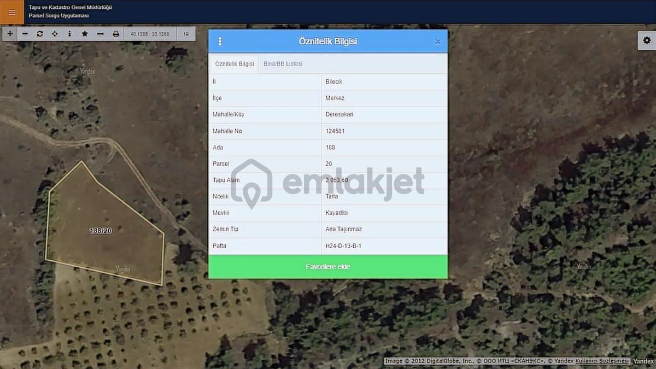Viewport: 656px width, 369px height.
Task: Click the Pafta label
Action: [x=219, y=246]
